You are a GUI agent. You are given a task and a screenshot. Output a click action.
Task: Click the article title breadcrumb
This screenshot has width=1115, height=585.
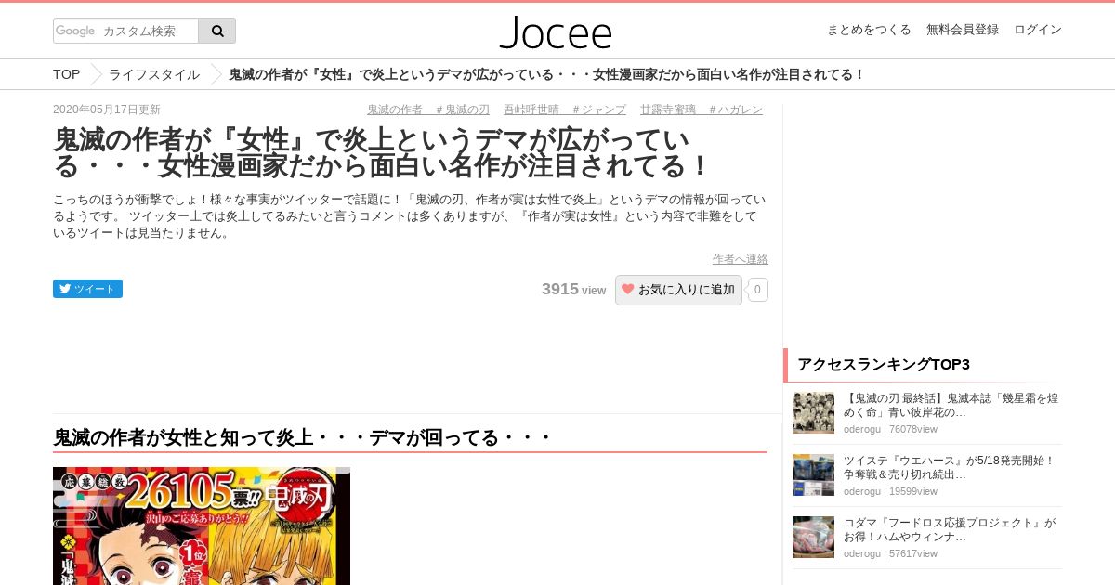click(546, 74)
